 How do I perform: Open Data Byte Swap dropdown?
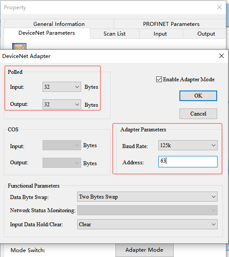(x=147, y=196)
